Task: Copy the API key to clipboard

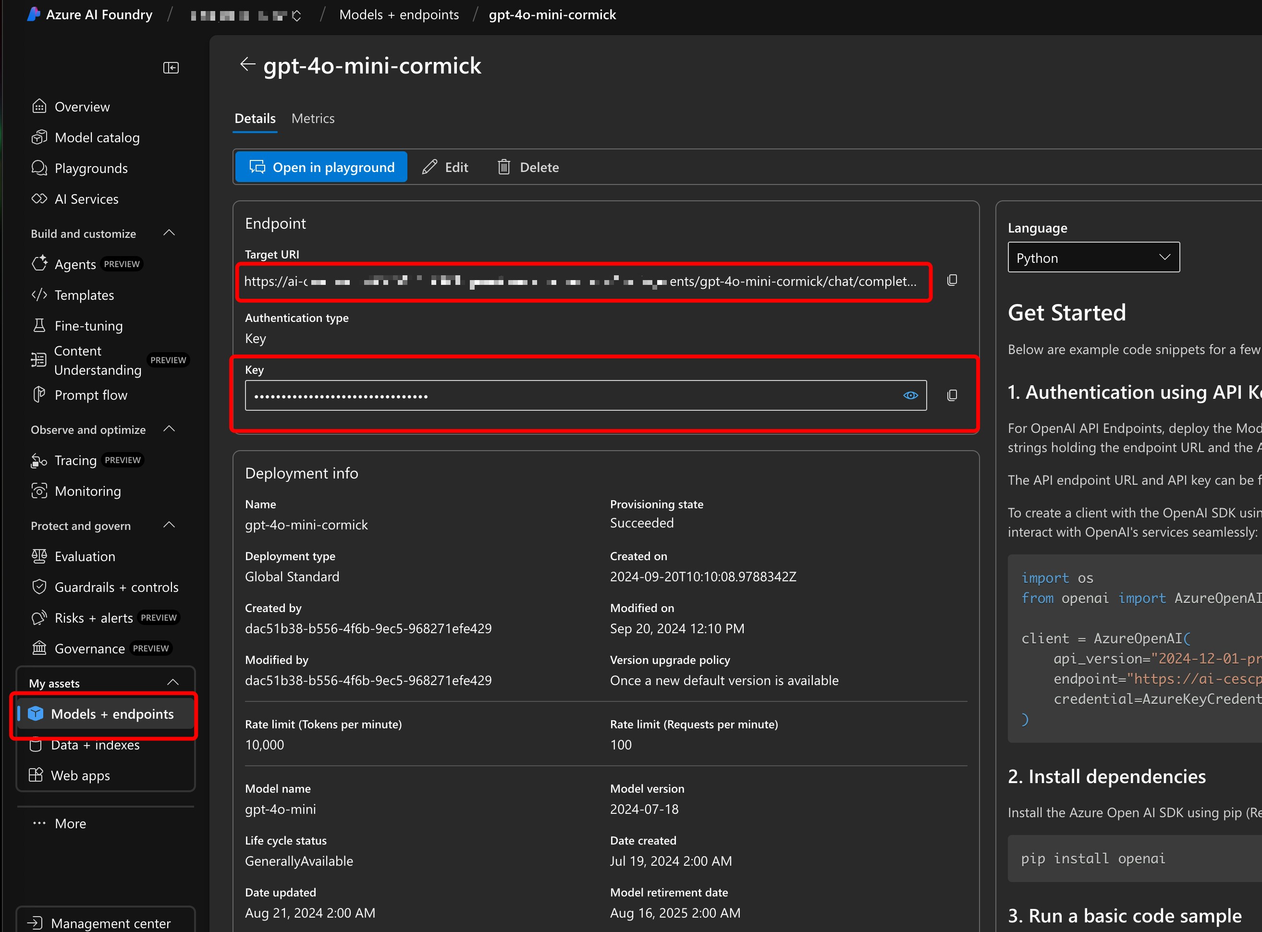Action: click(952, 395)
